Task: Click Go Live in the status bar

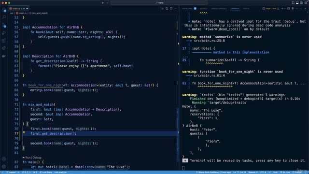Action: click(x=285, y=172)
